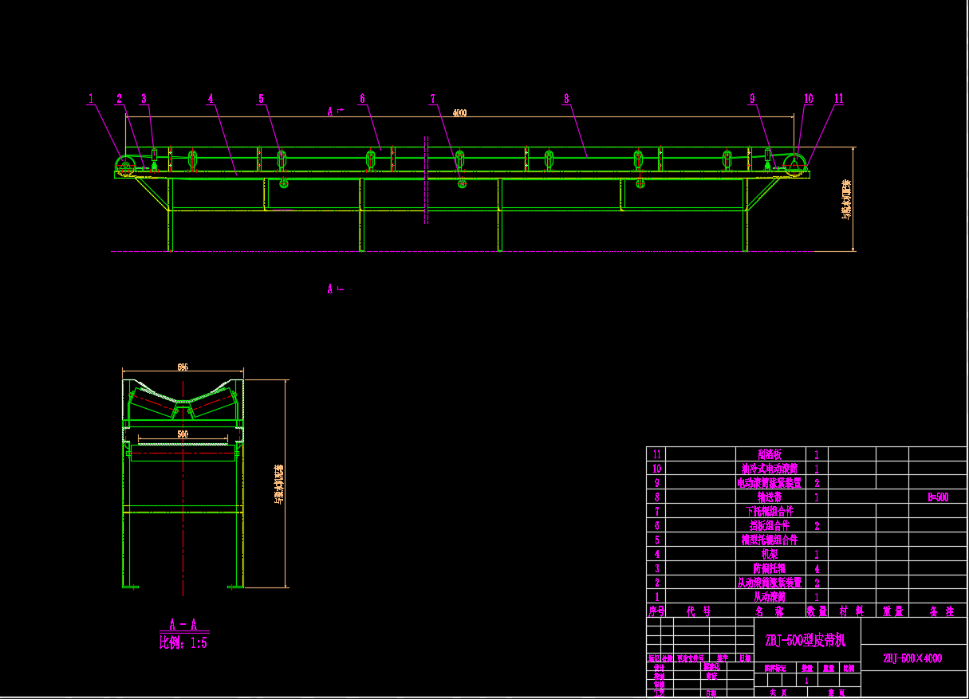Viewport: 969px width, 699px height.
Task: Click the left driven drum wheel
Action: [x=124, y=167]
